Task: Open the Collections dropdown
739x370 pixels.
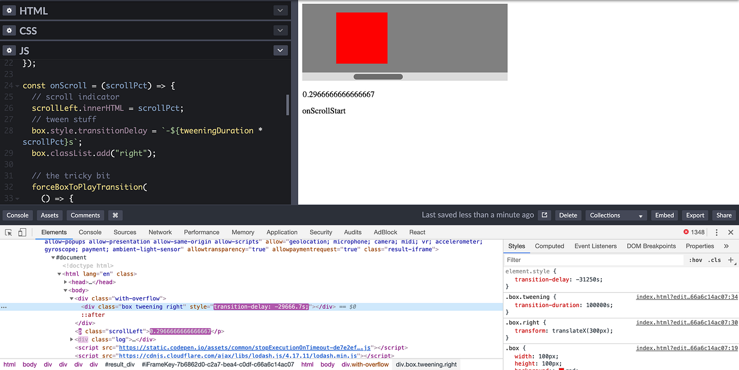Action: (615, 215)
